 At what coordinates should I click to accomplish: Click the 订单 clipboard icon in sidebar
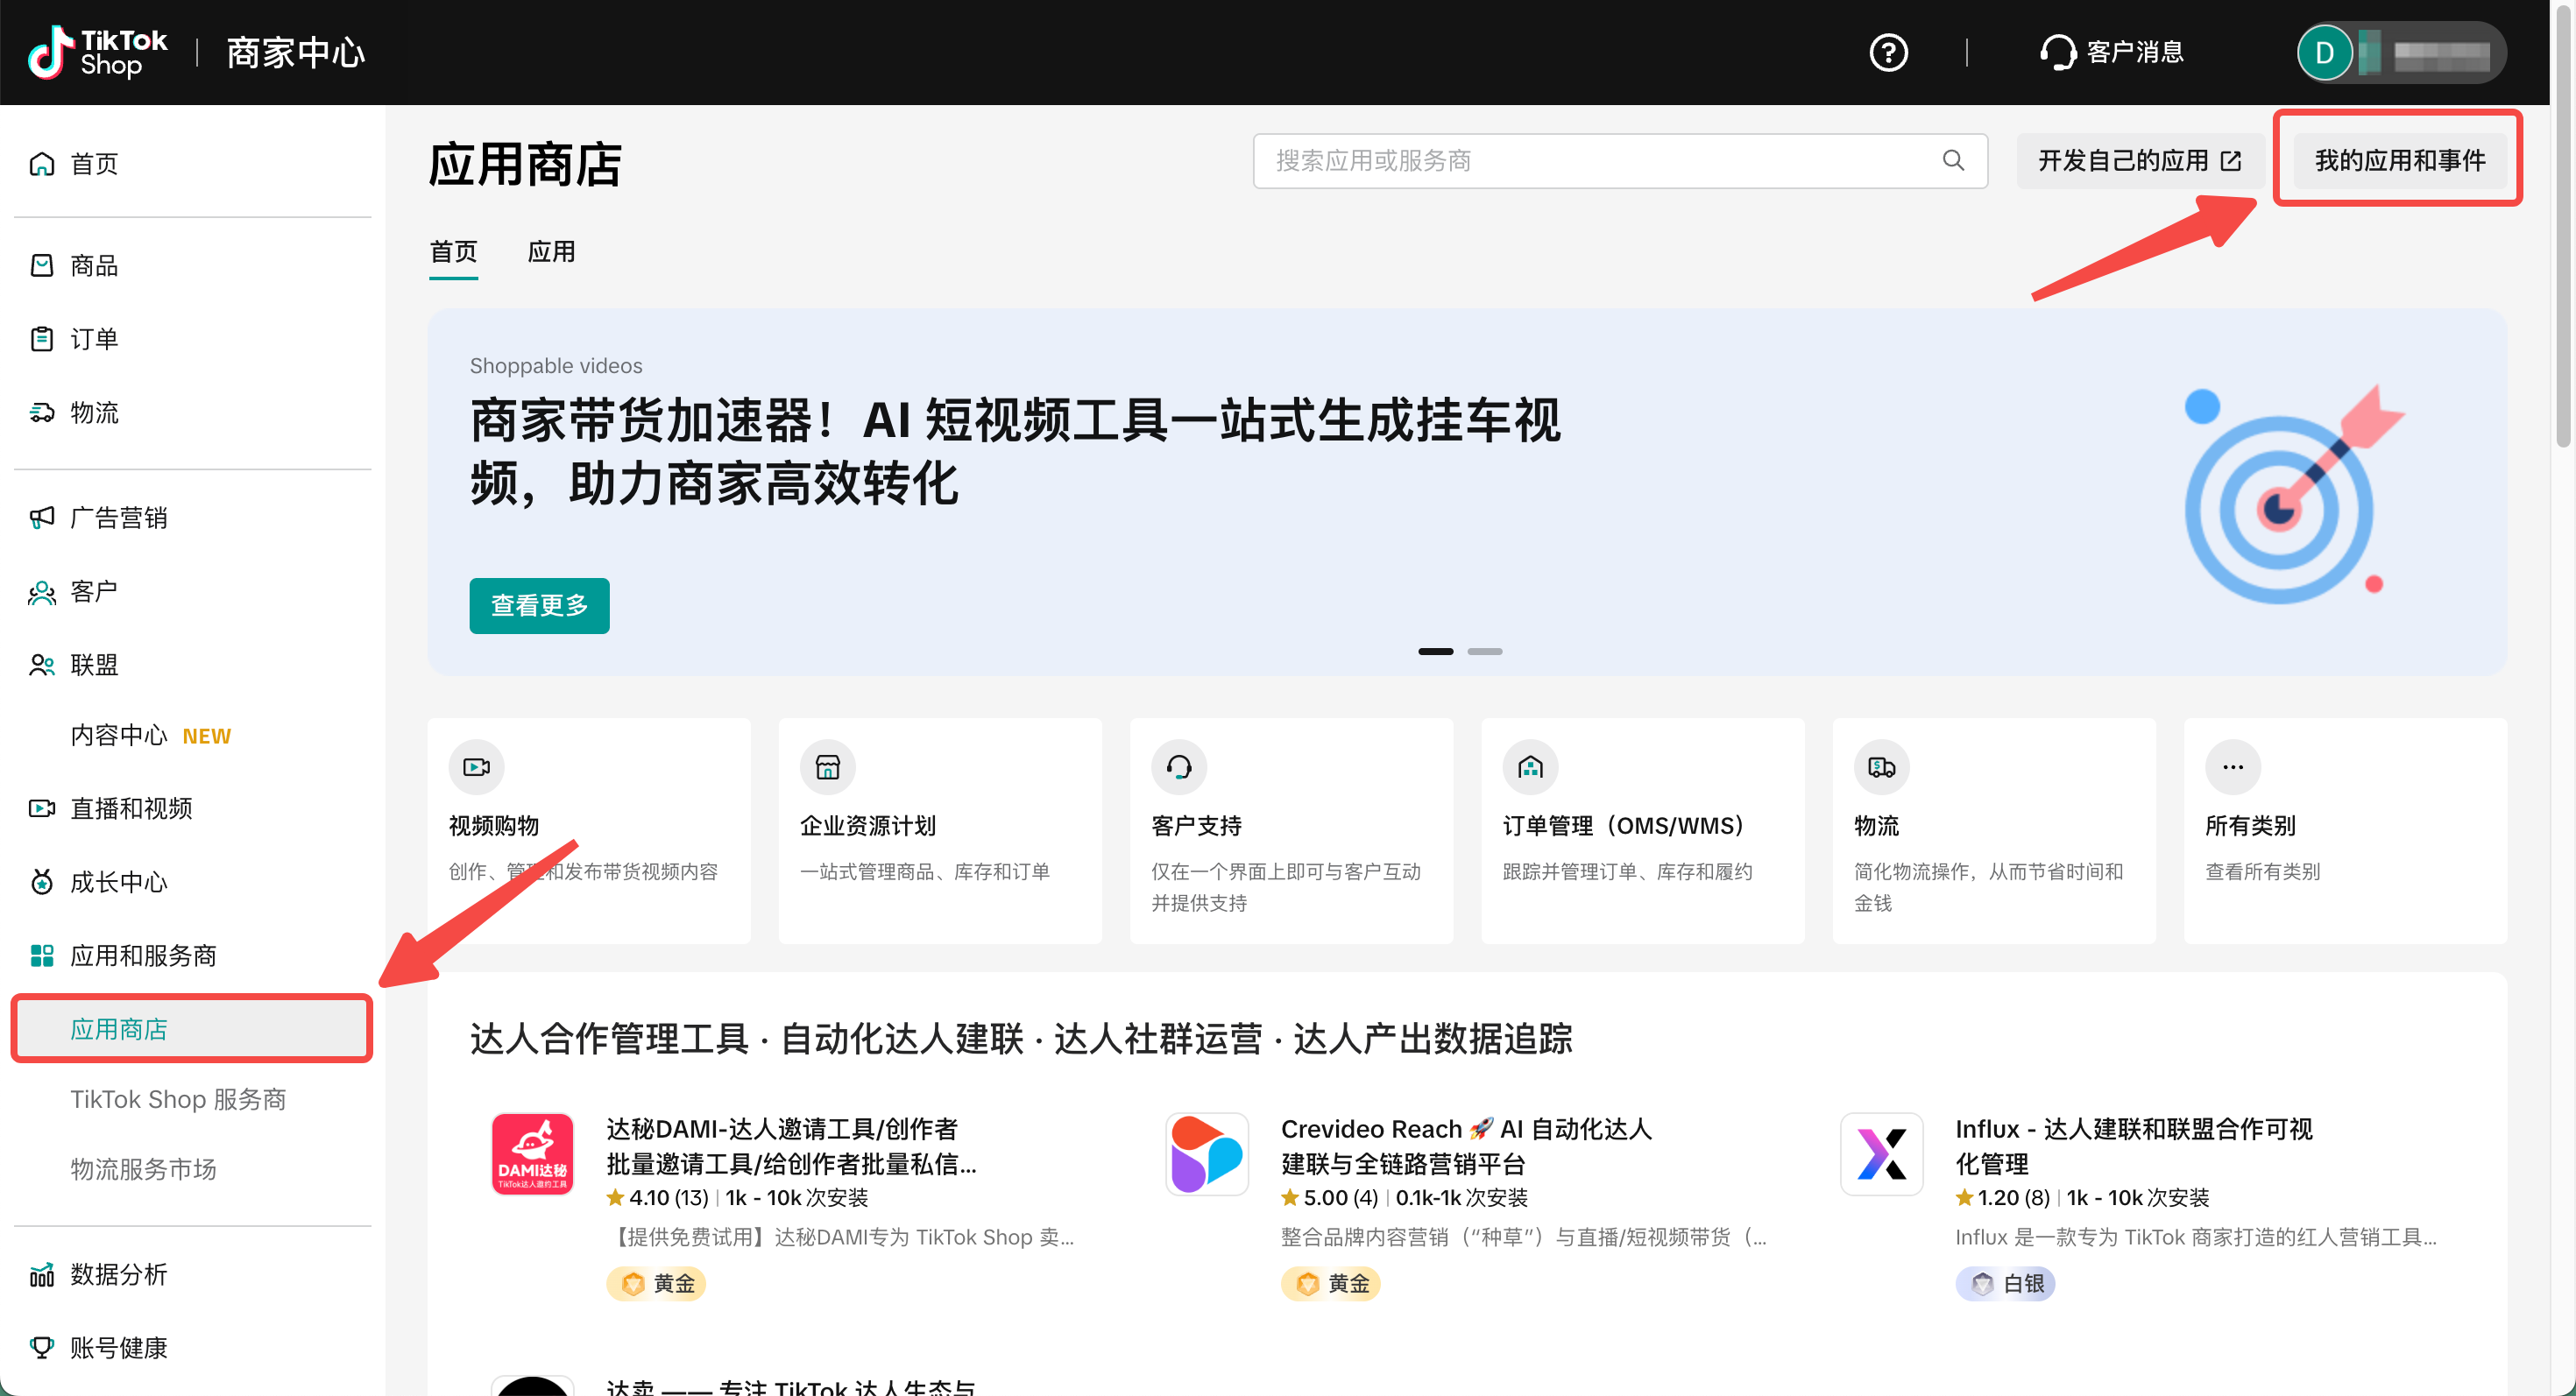(41, 339)
